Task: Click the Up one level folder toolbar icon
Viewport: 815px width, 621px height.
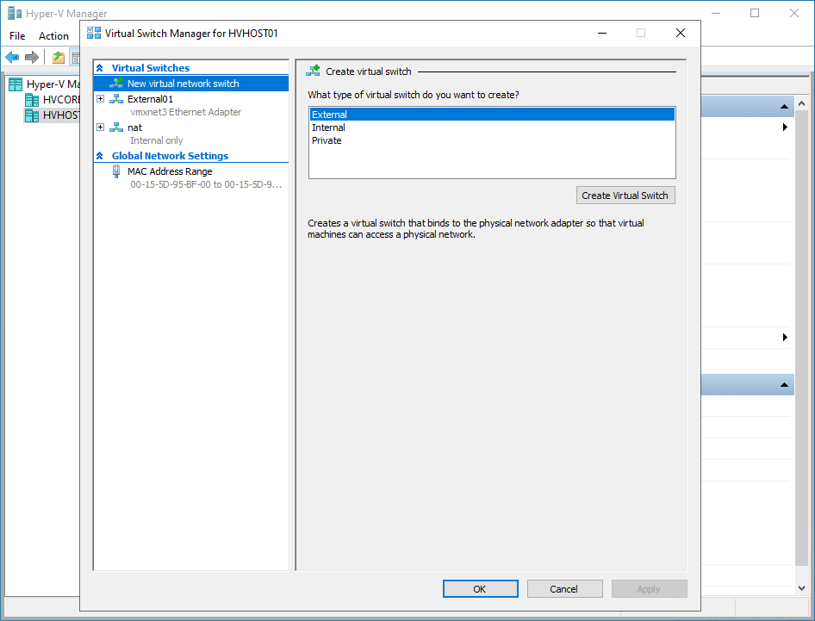Action: [59, 57]
